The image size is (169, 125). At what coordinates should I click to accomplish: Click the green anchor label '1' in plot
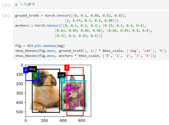[x=36, y=75]
